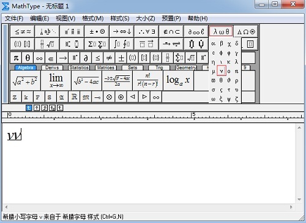This screenshot has width=306, height=223.
Task: Switch to the Derivs tab
Action: coord(52,67)
